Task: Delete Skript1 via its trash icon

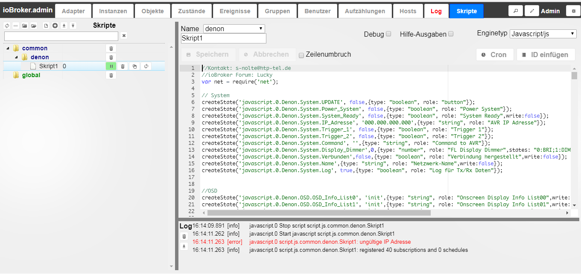Action: pos(123,66)
